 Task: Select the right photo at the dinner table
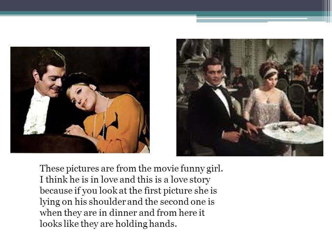pyautogui.click(x=250, y=98)
